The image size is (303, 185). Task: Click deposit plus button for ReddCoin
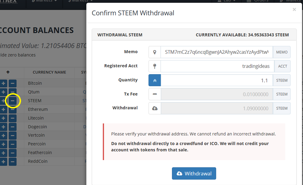pyautogui.click(x=3, y=162)
